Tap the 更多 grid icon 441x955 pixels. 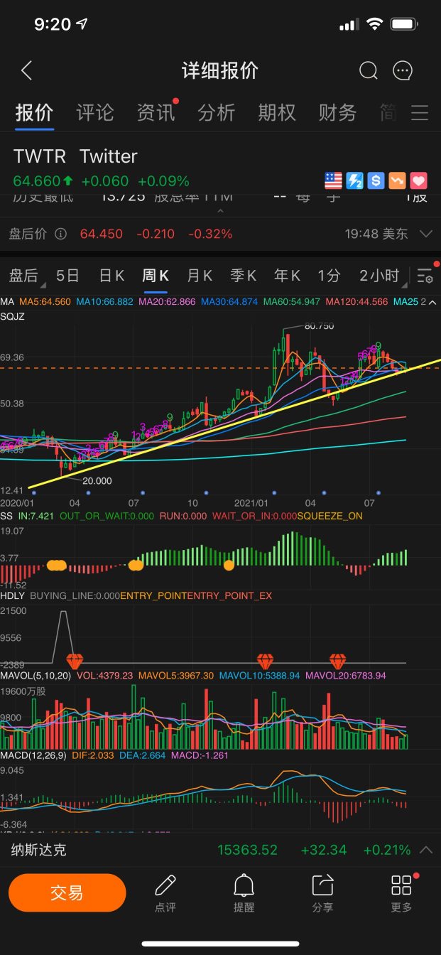401,885
